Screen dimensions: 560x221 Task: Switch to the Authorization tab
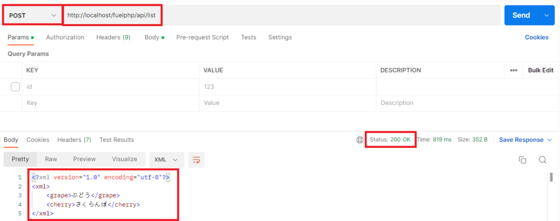click(x=65, y=38)
